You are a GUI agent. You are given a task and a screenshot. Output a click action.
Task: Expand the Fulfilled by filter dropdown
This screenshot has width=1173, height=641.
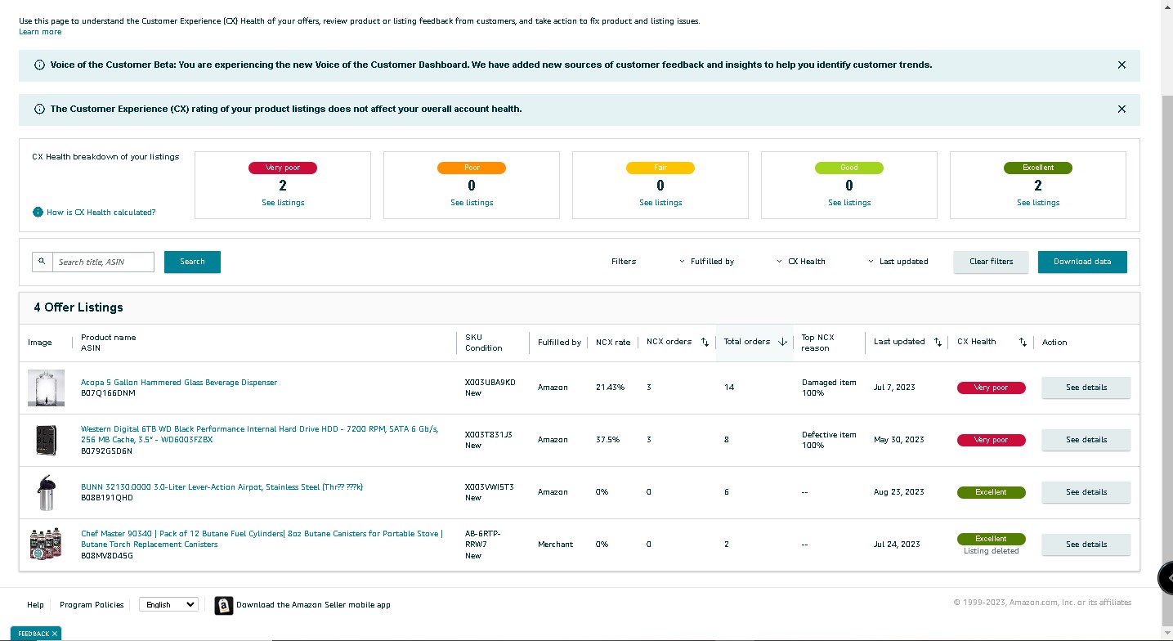(705, 262)
